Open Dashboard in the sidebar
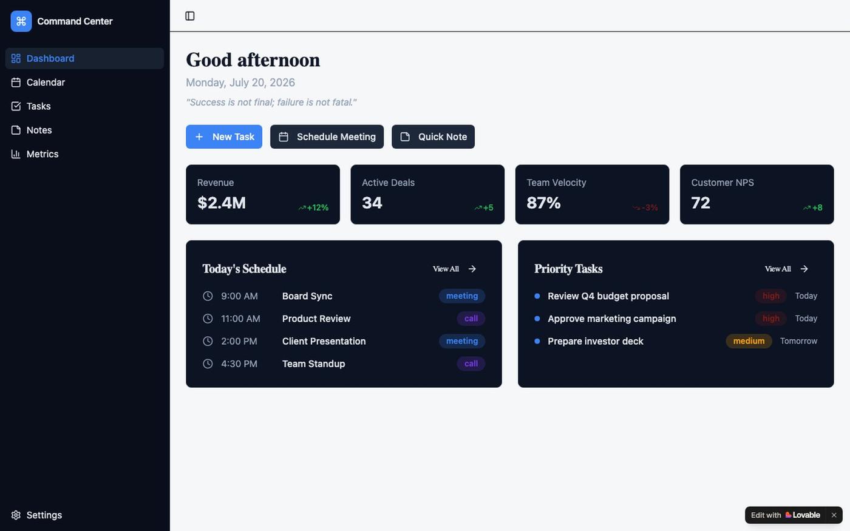Image resolution: width=850 pixels, height=531 pixels. 84,58
